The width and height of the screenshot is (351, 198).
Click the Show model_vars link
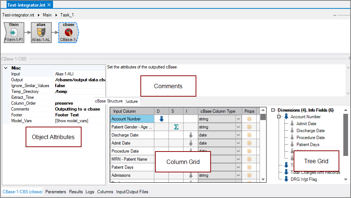coord(71,121)
